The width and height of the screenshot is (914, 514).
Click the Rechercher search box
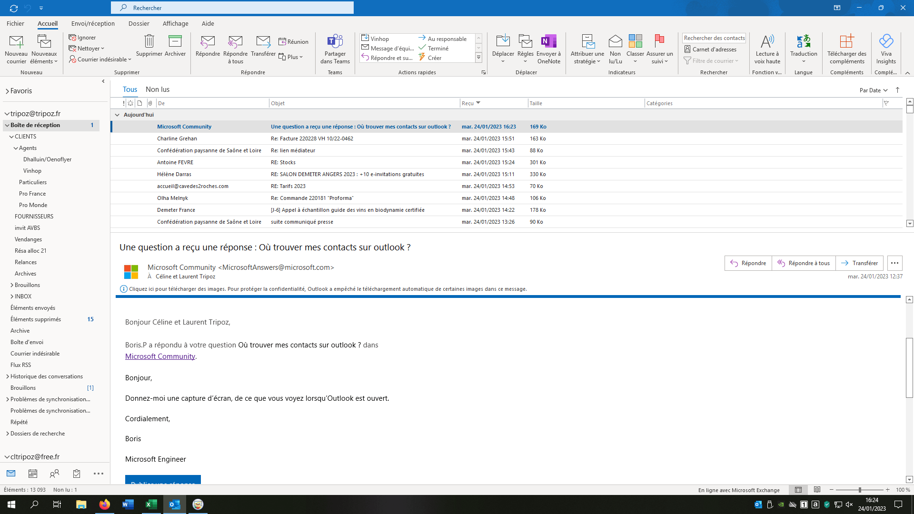click(x=232, y=8)
